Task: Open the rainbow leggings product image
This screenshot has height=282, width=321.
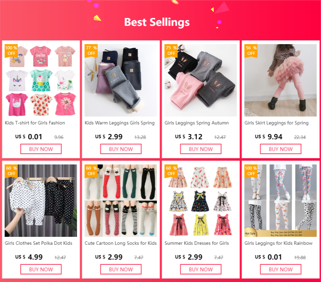Action: 280,201
